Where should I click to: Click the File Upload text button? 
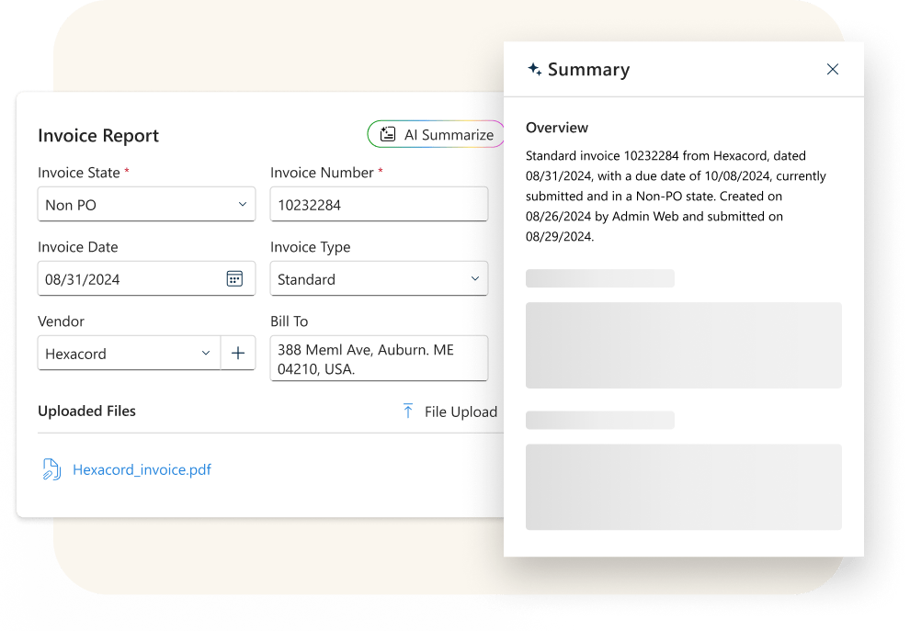(461, 411)
